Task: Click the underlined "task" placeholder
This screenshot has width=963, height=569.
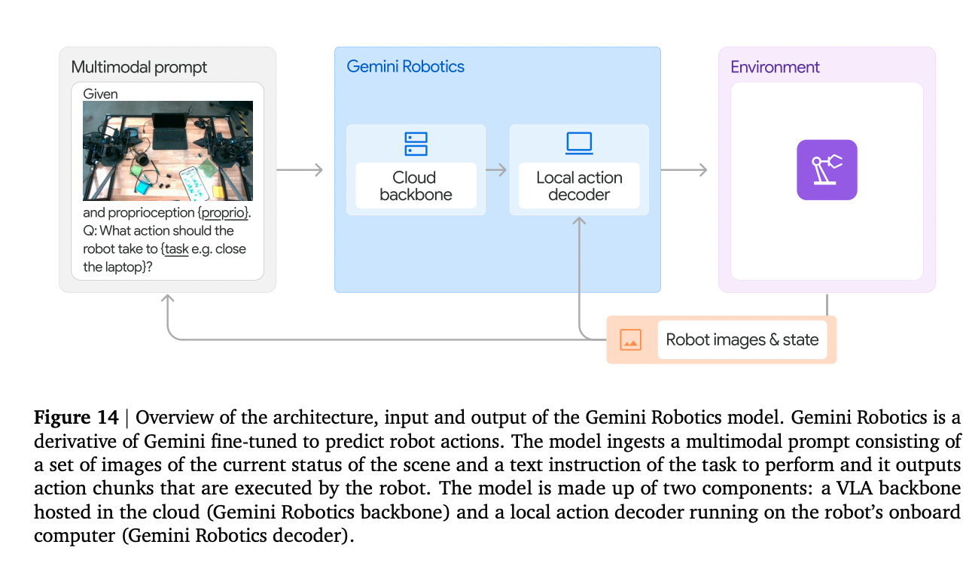Action: click(x=176, y=249)
